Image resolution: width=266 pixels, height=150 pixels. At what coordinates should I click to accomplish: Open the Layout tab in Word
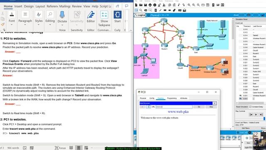click(40, 6)
